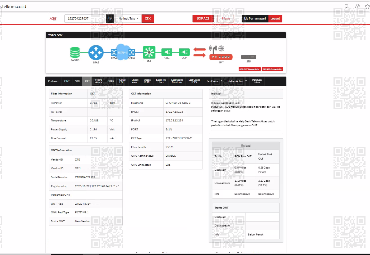Click the ACS STB Connectivity button
Image resolution: width=370 pixels, height=255 pixels.
[x=272, y=69]
